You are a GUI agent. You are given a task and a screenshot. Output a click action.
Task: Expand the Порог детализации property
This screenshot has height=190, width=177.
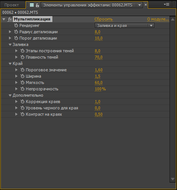[10, 38]
